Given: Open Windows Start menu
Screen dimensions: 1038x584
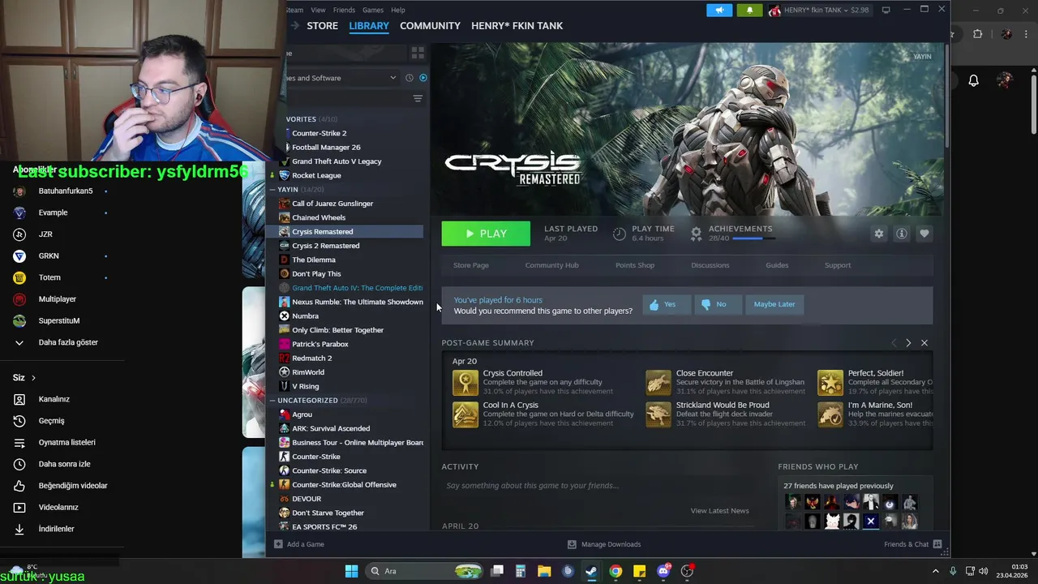Looking at the screenshot, I should tap(351, 571).
